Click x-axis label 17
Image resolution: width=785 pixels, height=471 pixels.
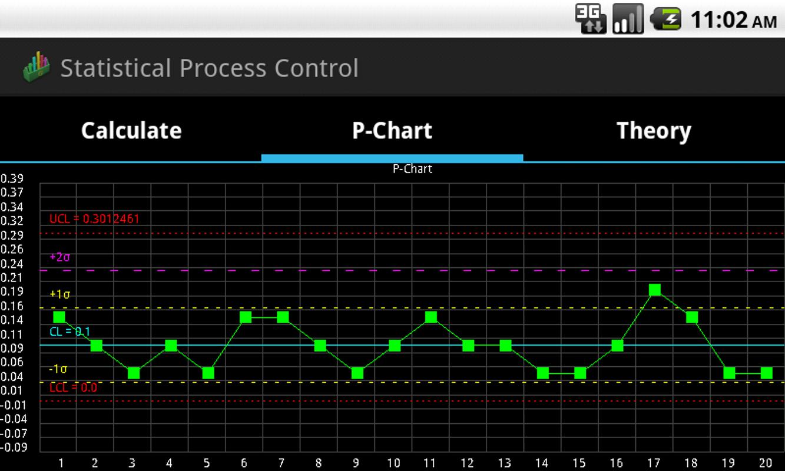(x=654, y=463)
